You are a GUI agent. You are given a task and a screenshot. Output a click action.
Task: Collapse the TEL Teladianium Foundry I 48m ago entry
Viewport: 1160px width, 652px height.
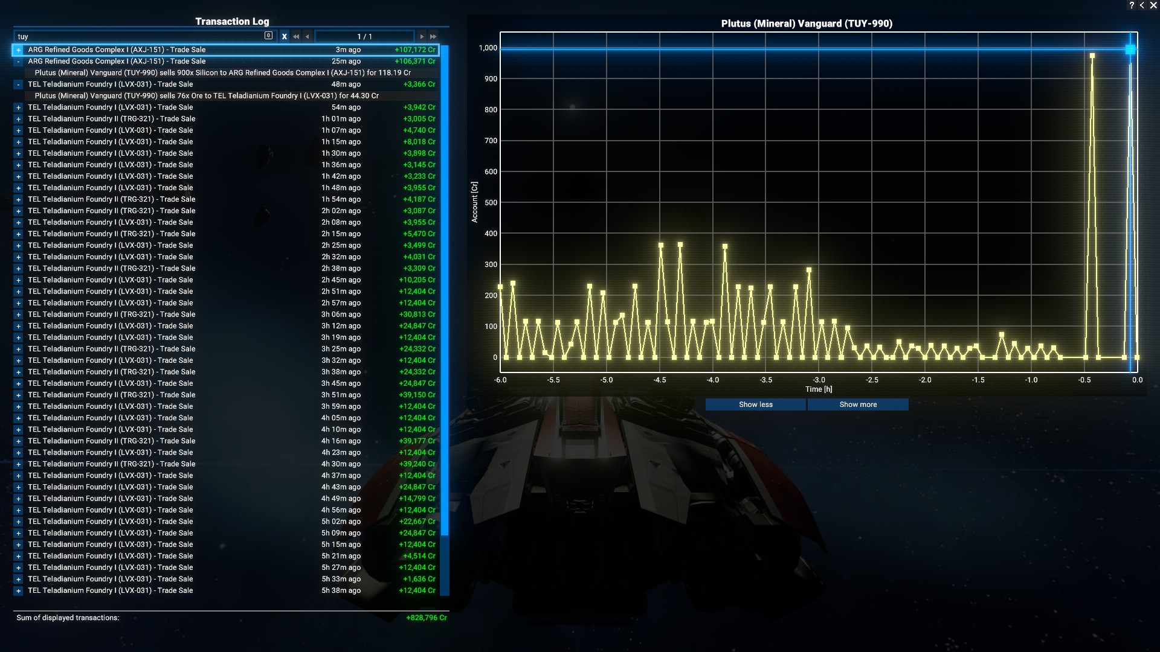point(18,85)
